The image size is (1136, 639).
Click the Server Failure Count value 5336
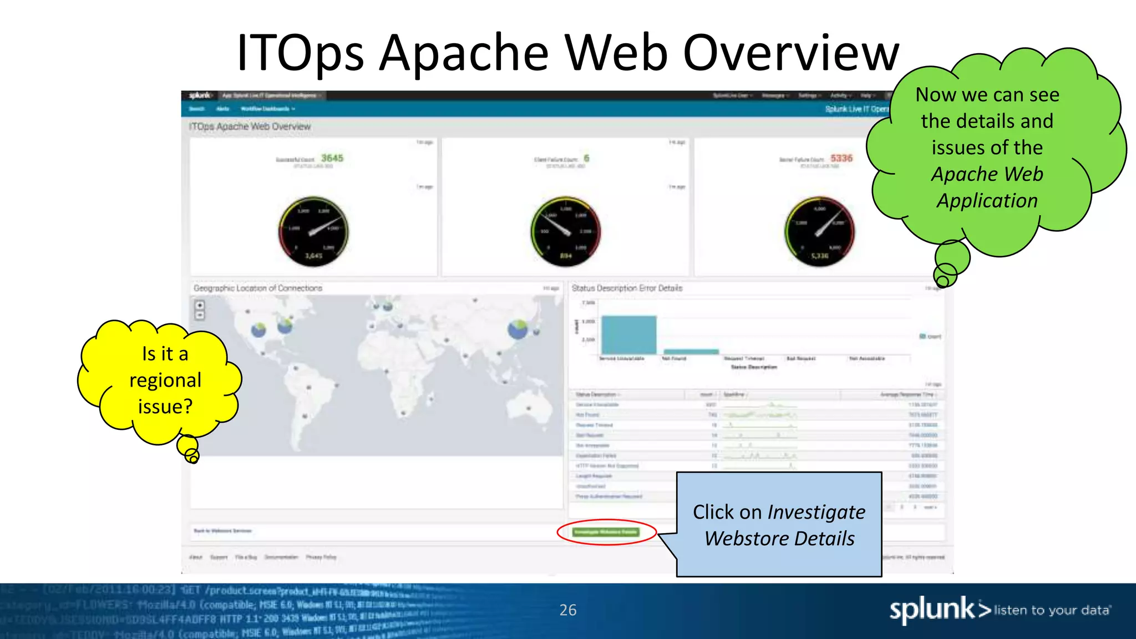pos(841,158)
